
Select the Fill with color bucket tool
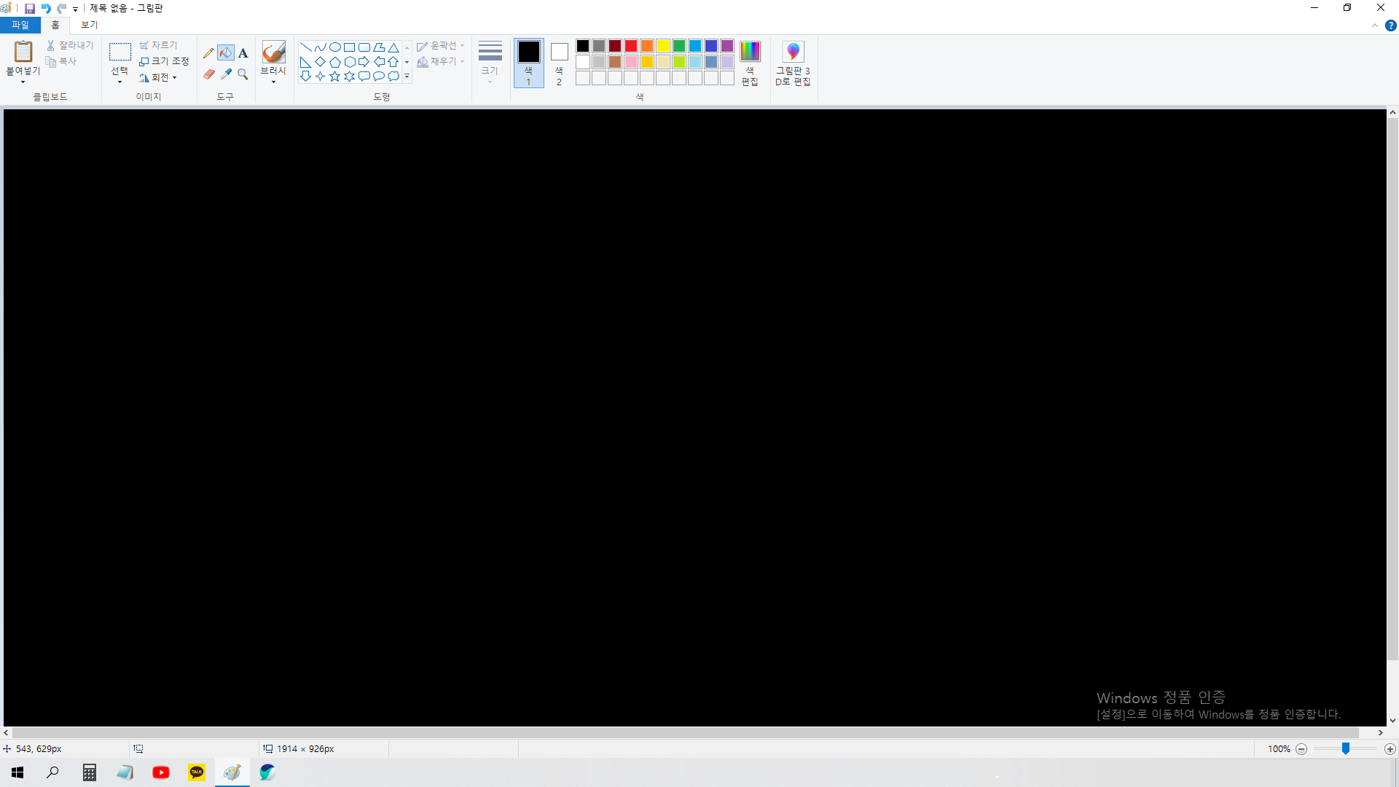point(226,52)
